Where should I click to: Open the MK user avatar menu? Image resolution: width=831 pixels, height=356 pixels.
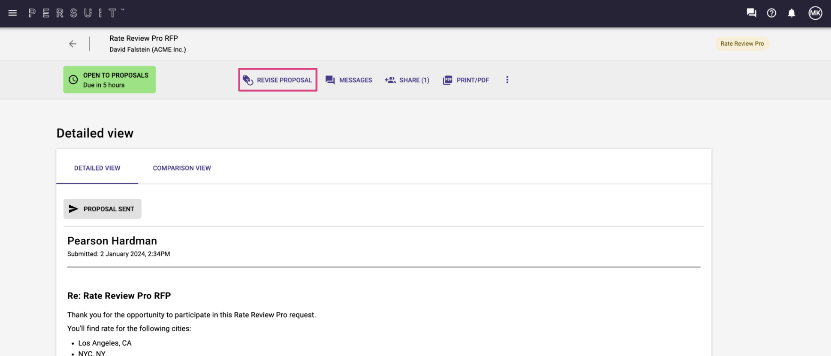pos(815,13)
